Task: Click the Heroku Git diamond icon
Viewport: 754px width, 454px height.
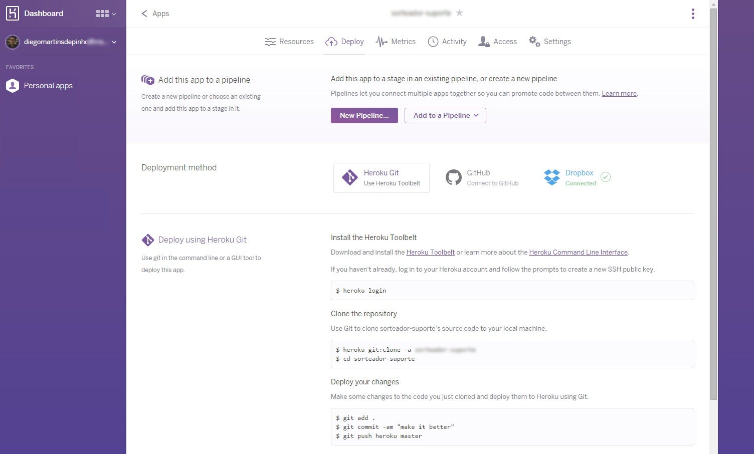Action: pyautogui.click(x=350, y=177)
